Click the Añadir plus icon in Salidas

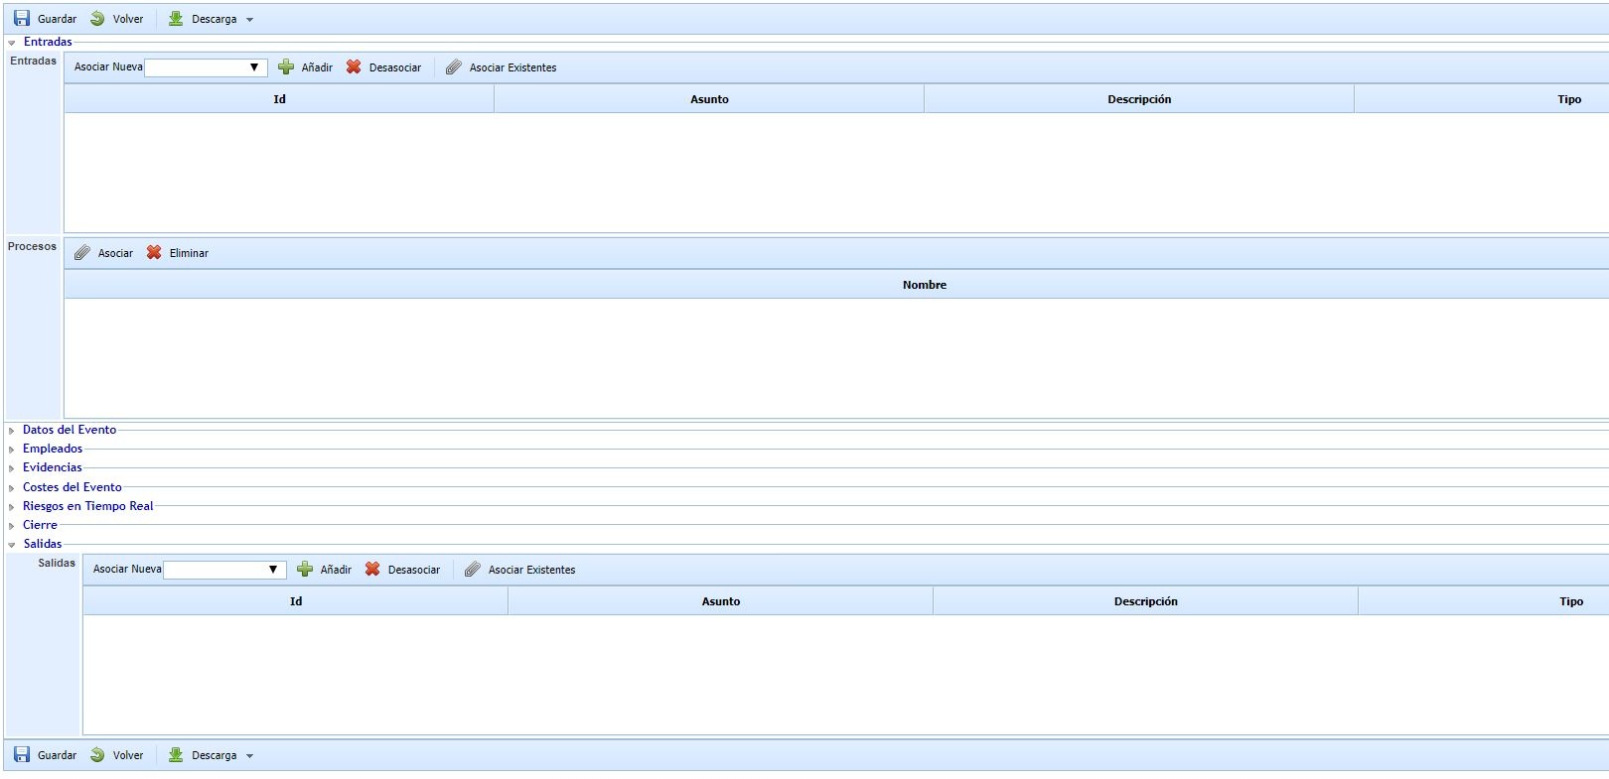pyautogui.click(x=305, y=570)
